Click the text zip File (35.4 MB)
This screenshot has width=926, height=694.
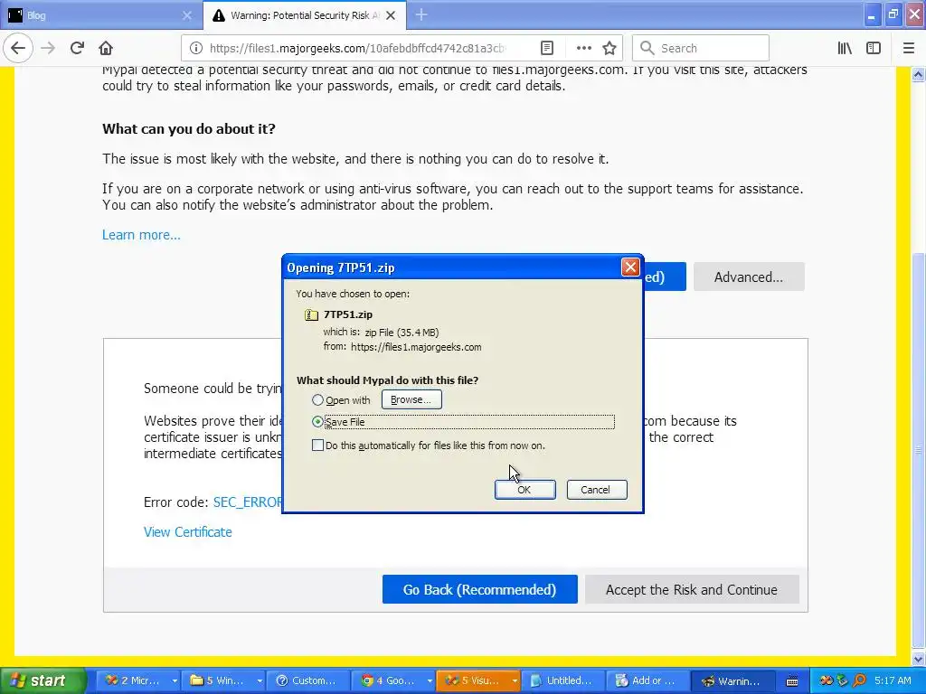coord(402,333)
